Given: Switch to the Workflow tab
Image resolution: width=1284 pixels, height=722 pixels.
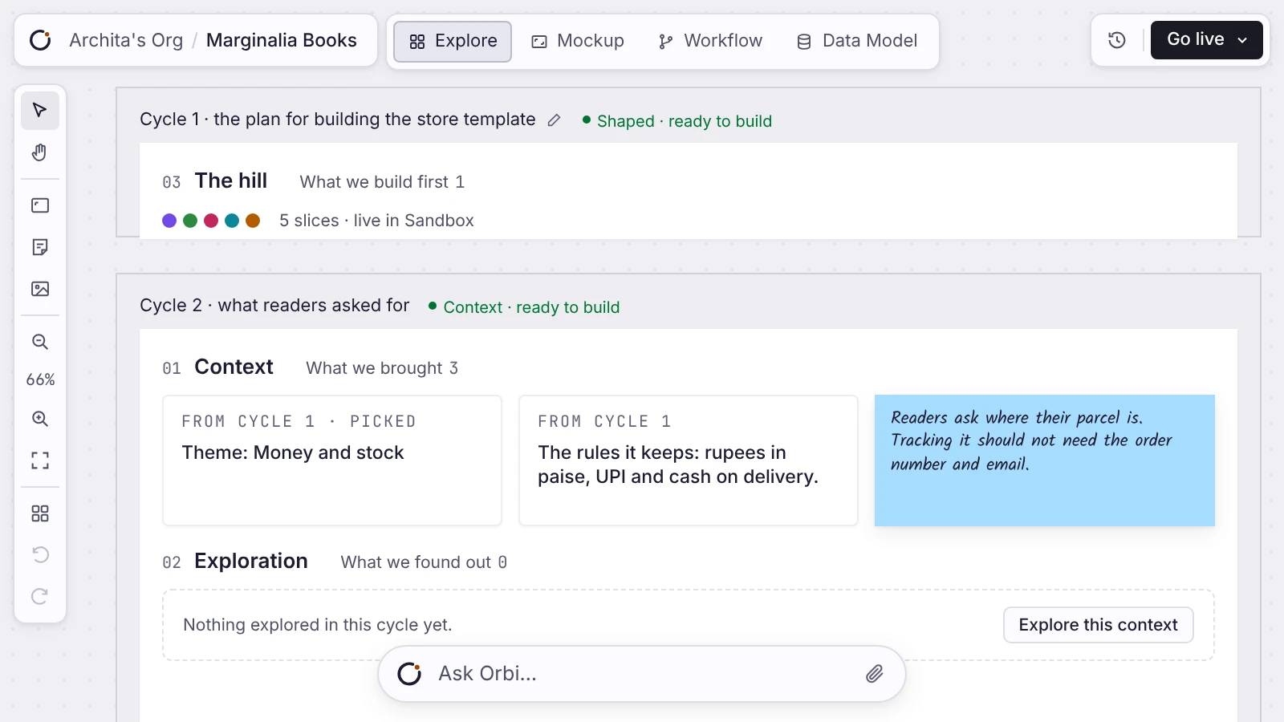Looking at the screenshot, I should (x=710, y=41).
